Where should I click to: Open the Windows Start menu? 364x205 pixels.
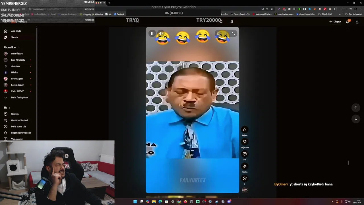[135, 202]
